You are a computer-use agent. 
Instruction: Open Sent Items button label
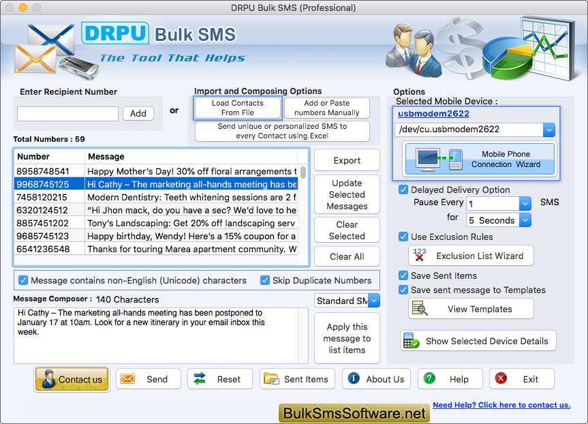306,379
